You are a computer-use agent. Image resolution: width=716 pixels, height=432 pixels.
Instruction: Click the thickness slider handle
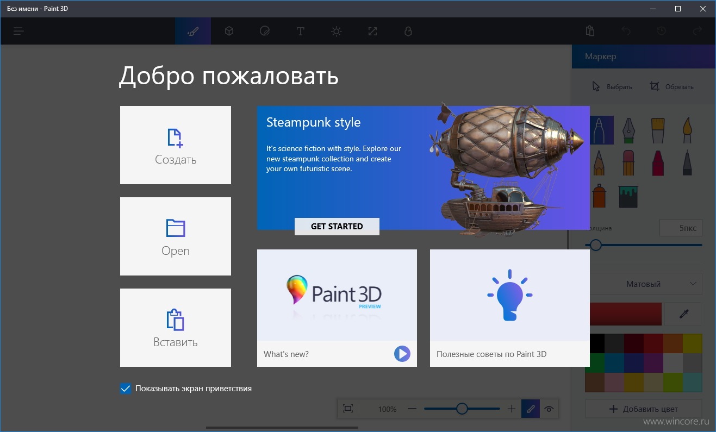(x=596, y=245)
